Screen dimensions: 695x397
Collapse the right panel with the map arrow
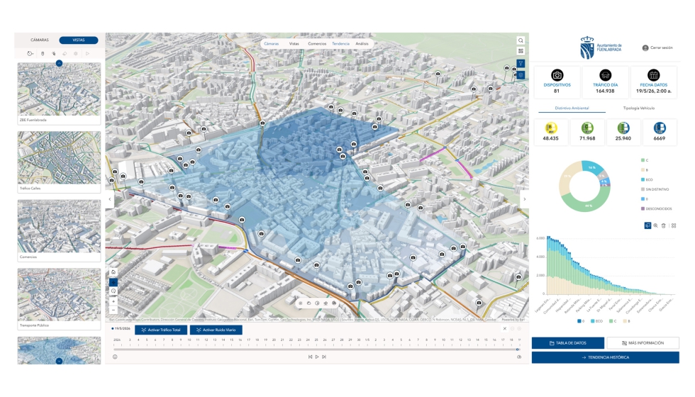[x=524, y=199]
